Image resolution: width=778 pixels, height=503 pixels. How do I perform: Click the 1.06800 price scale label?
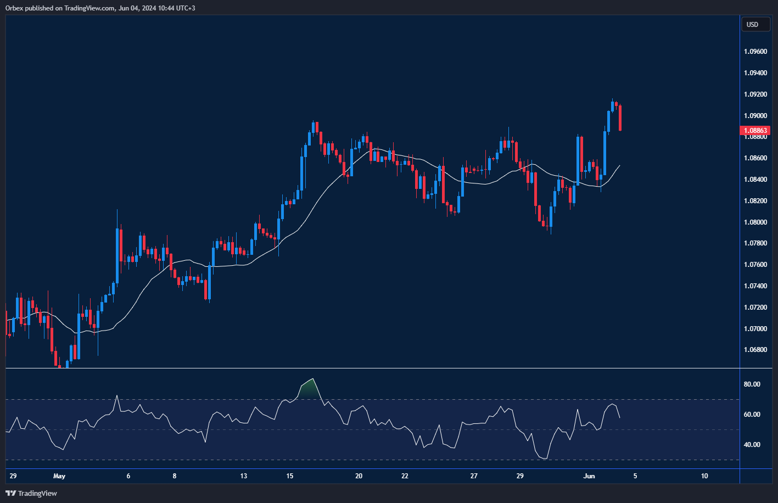tap(755, 350)
